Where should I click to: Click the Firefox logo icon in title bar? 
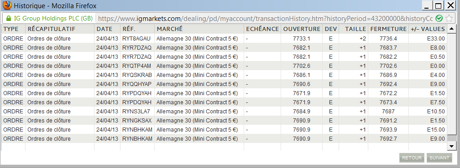tap(7, 5)
